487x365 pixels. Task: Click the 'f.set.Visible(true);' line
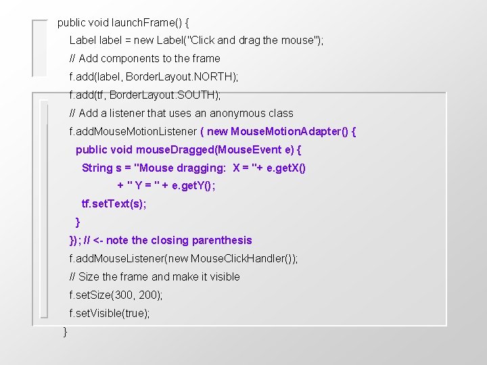[x=110, y=313]
